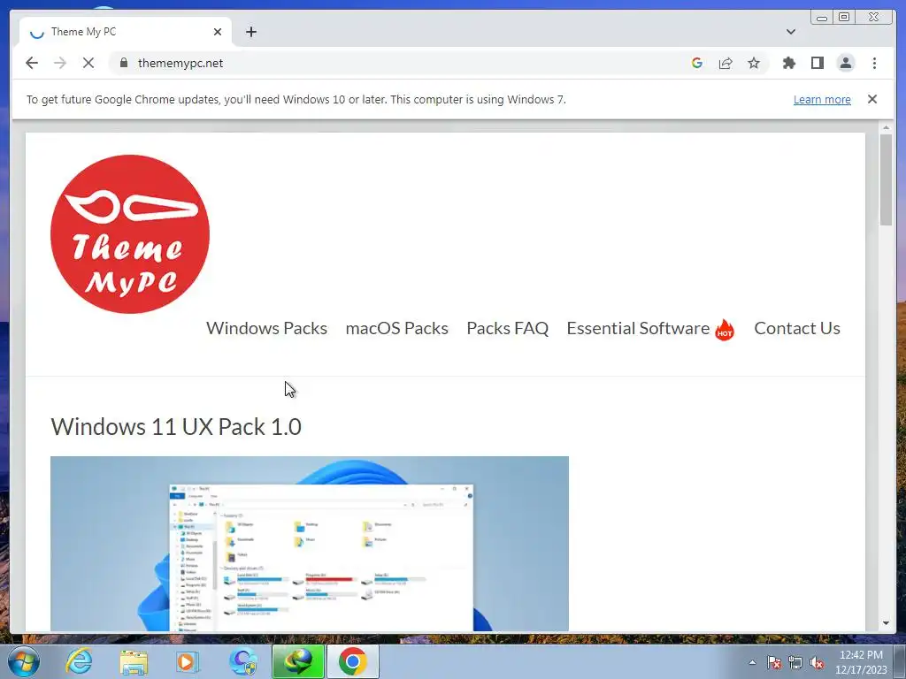Open the Windows Packs menu
906x679 pixels.
(266, 328)
